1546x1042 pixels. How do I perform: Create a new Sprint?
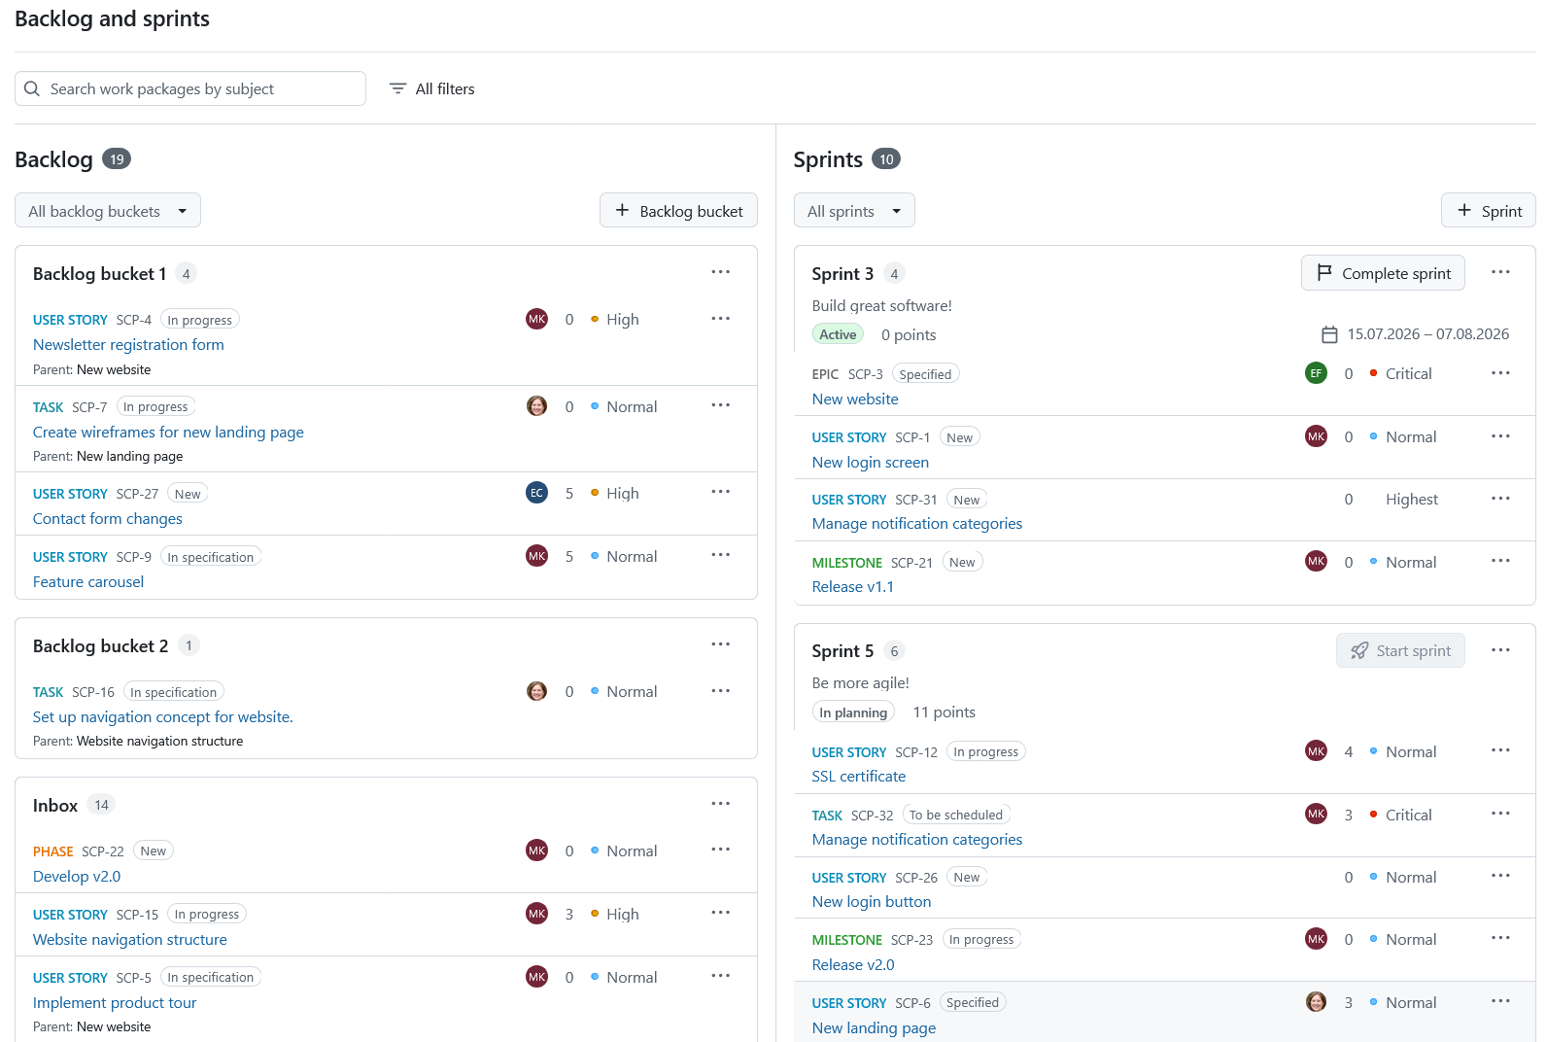point(1489,211)
